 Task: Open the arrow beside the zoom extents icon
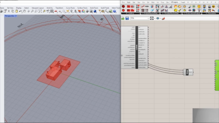[x=155, y=18]
